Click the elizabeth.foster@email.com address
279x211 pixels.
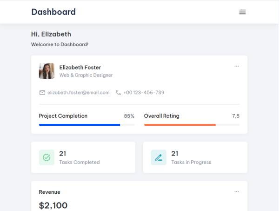[x=78, y=93]
